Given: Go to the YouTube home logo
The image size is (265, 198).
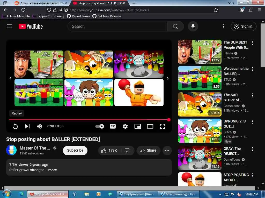Looking at the screenshot, I should click(31, 27).
